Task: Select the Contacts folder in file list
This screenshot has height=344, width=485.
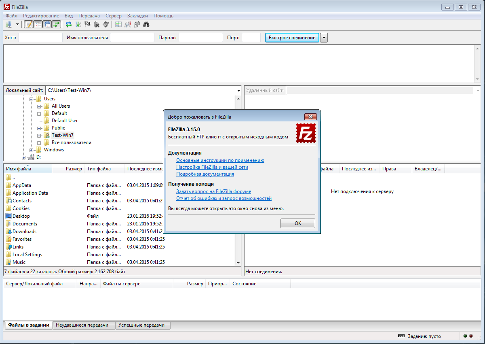Action: [22, 201]
